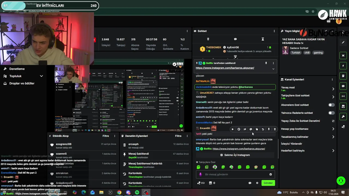The image size is (349, 196).
Task: Open pinned instagram.com/barbaros.akpunar link
Action: 225,68
